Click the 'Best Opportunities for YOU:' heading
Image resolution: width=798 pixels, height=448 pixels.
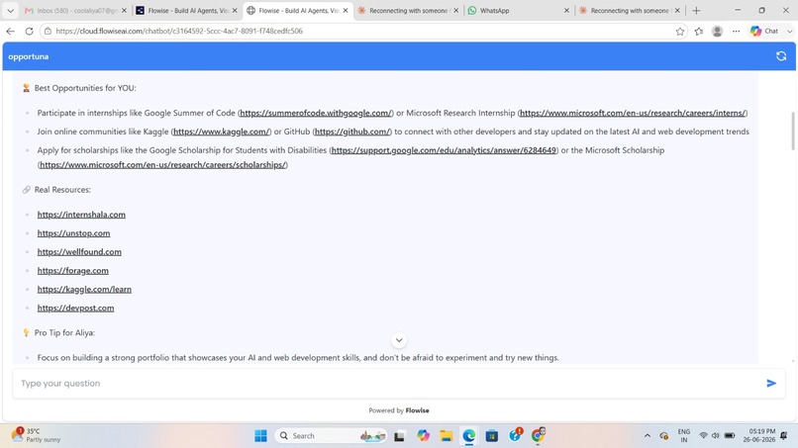click(x=85, y=88)
